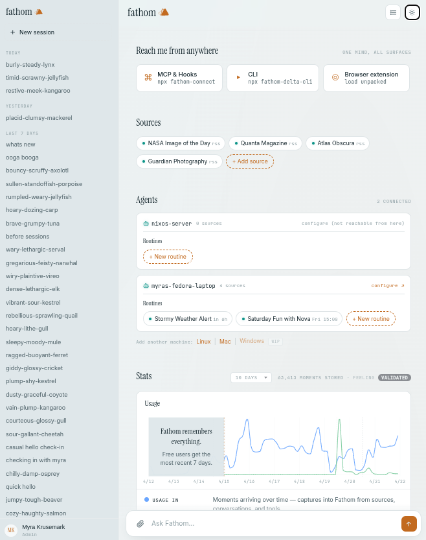426x540 pixels.
Task: Select the Guardian Photography source
Action: [x=179, y=161]
